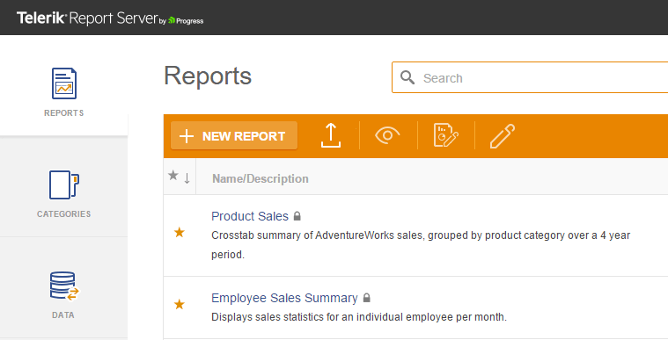The image size is (668, 340).
Task: Click the magnifying glass search icon
Action: [407, 77]
